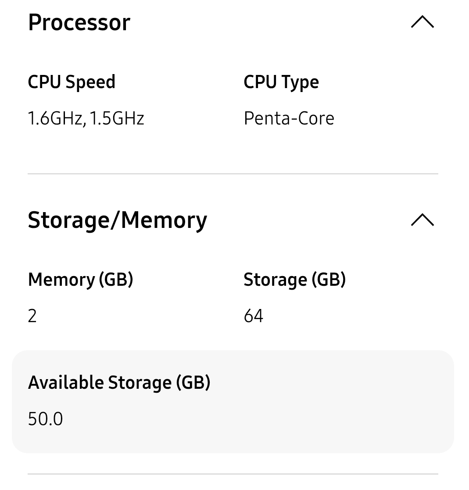
Task: Click the storage value 64
Action: 254,316
